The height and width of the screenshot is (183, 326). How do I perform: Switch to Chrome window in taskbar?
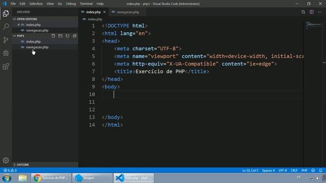point(51,178)
